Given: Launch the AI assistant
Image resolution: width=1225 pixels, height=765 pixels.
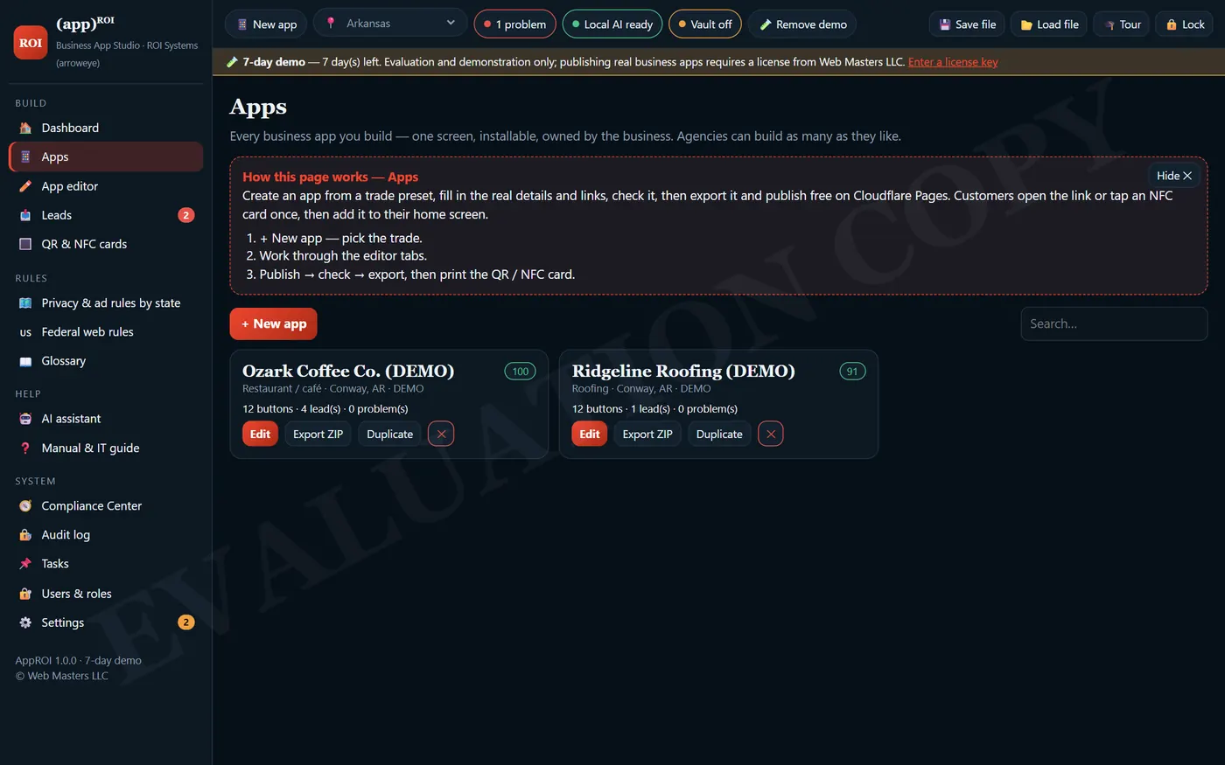Looking at the screenshot, I should pyautogui.click(x=106, y=419).
